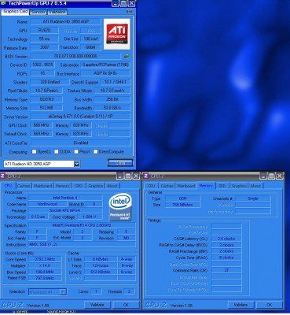Open SPD tab in right CPU-Z window
The height and width of the screenshot is (315, 290).
222,186
